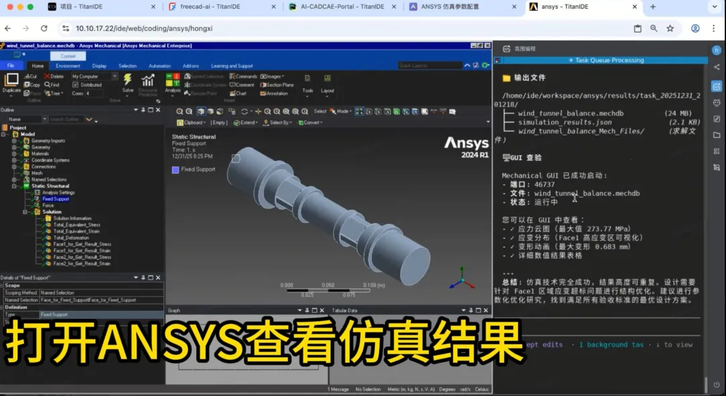
Task: Click the Convert button
Action: [x=310, y=122]
